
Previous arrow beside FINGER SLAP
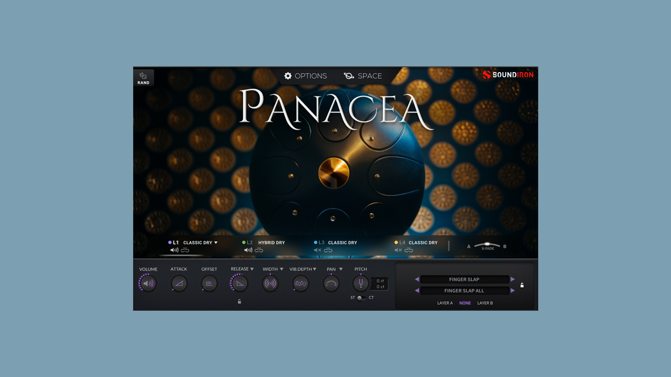[417, 279]
